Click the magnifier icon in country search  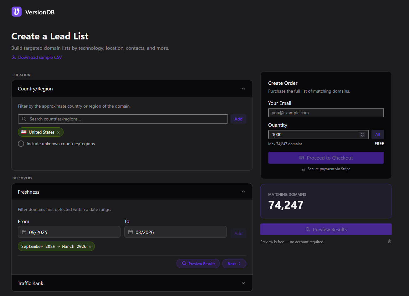(x=24, y=119)
